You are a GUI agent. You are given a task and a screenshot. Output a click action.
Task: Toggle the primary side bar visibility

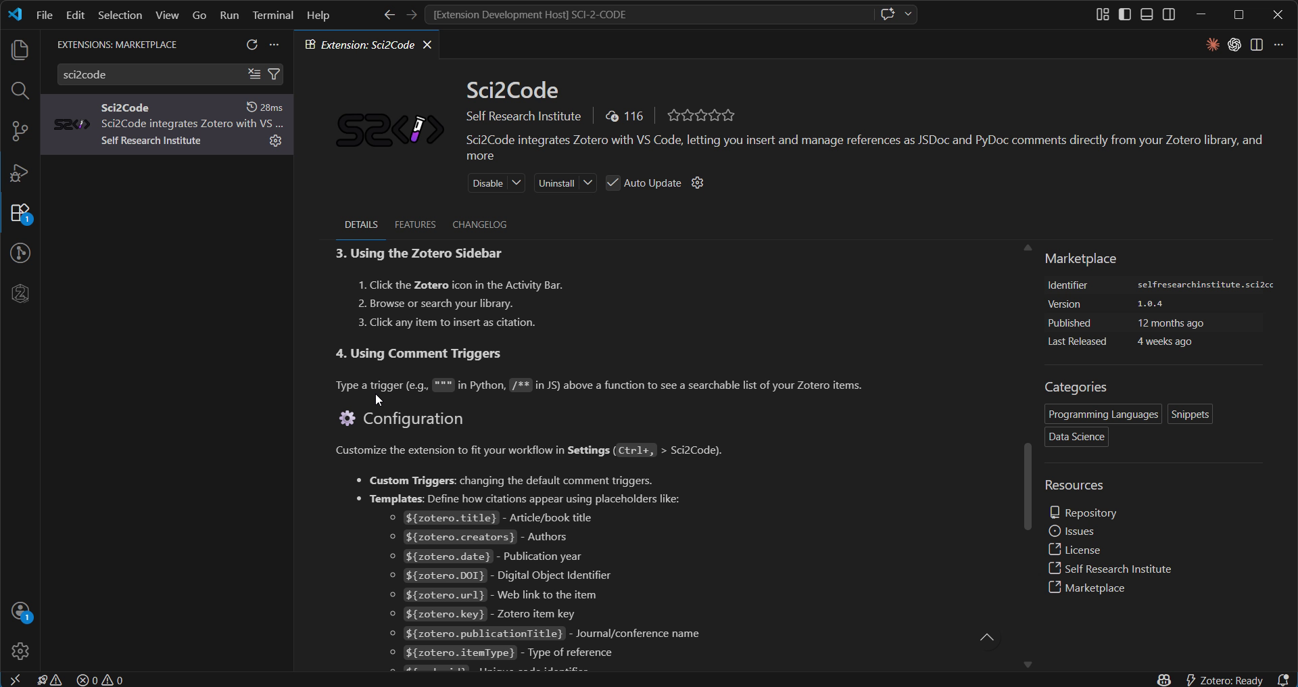(x=1125, y=15)
